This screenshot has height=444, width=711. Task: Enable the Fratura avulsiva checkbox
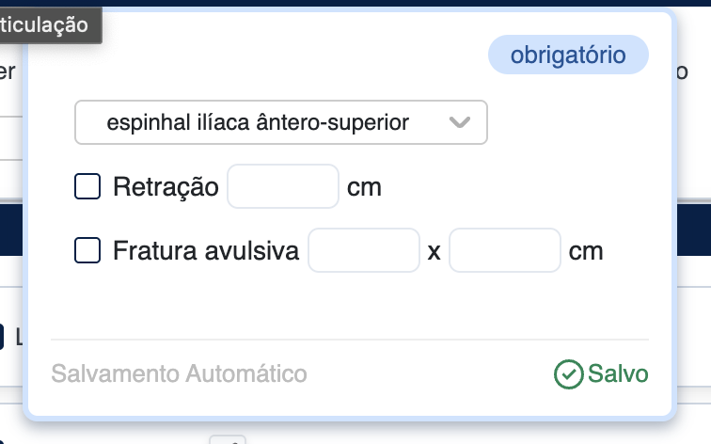click(x=87, y=251)
